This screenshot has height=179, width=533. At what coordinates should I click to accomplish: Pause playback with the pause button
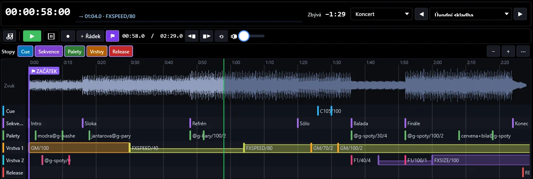tap(51, 36)
